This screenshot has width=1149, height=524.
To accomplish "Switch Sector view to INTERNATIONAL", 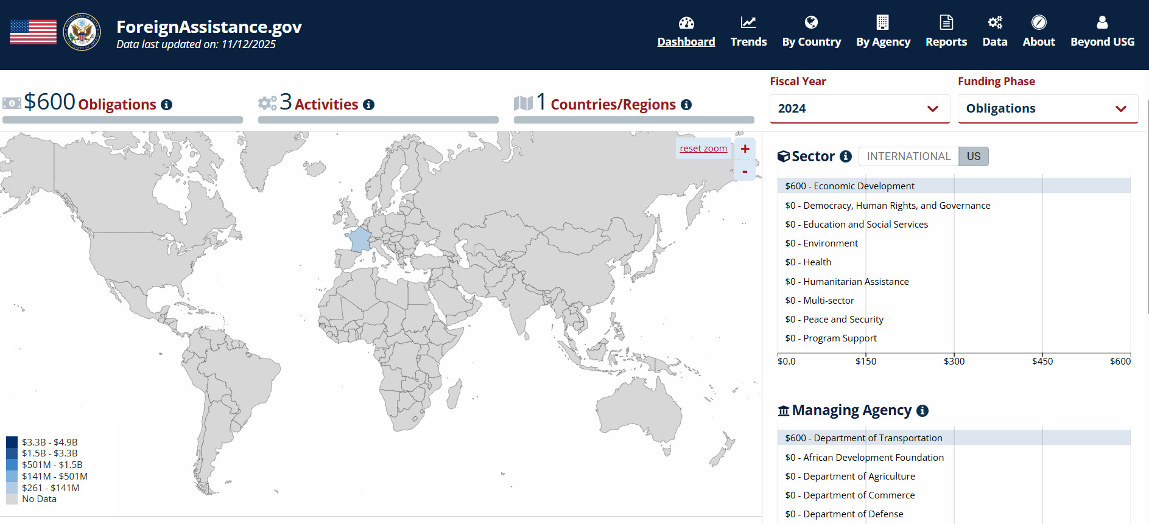I will [908, 156].
